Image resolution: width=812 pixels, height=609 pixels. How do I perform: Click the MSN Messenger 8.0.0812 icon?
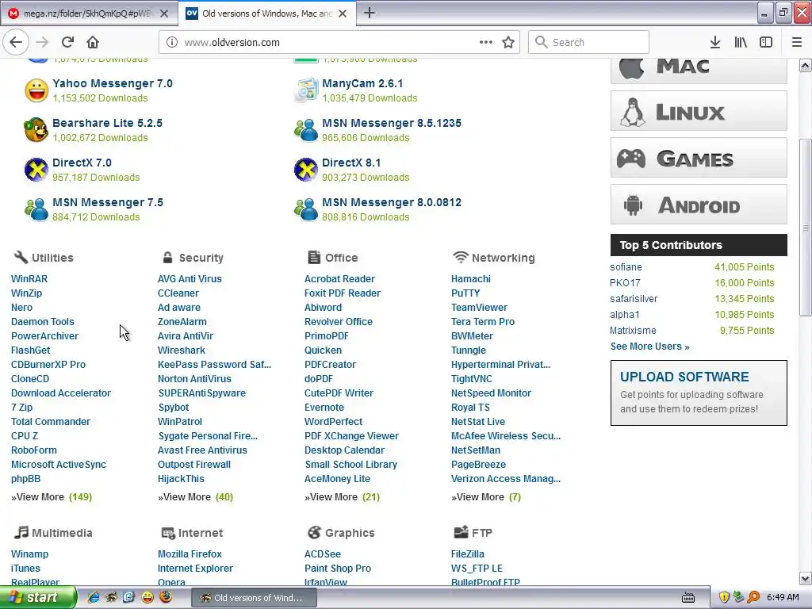pyautogui.click(x=306, y=209)
